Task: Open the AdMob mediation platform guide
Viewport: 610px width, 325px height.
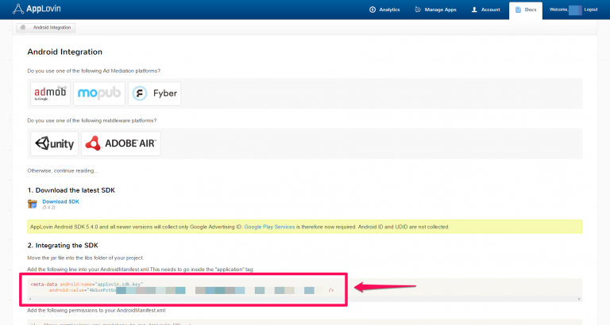Action: pyautogui.click(x=50, y=94)
